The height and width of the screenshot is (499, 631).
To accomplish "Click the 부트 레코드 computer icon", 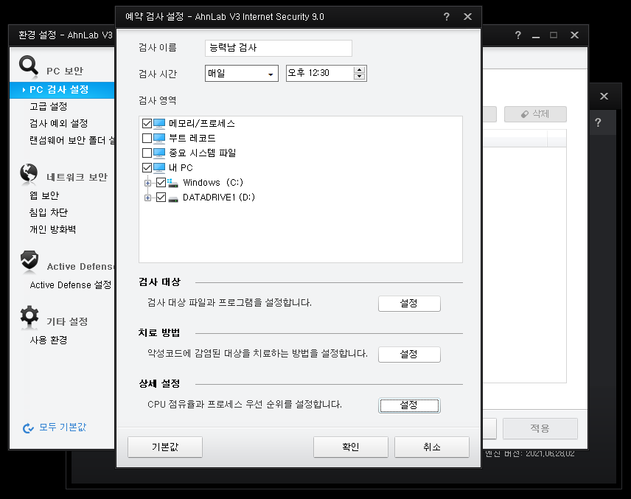I will [x=159, y=138].
